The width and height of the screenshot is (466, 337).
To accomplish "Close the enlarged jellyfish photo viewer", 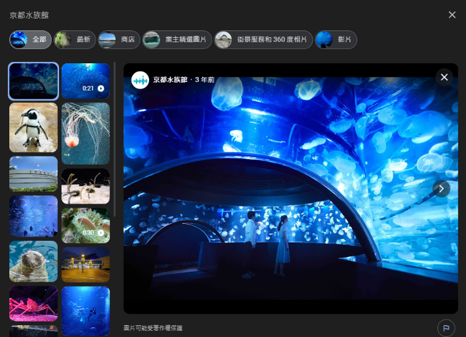I will click(x=444, y=77).
